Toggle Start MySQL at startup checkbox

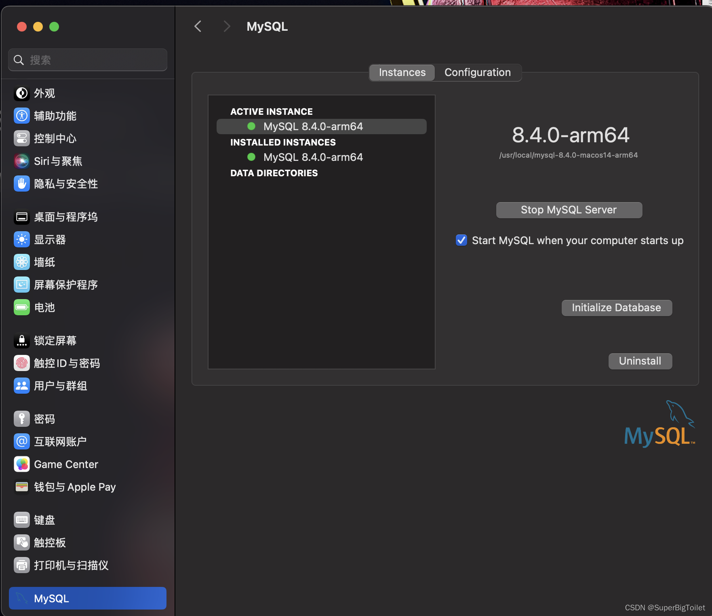pos(461,240)
